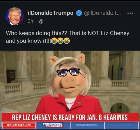This screenshot has width=140, height=130.
Task: Click the first laughing-crying emoji
Action: click(54, 41)
